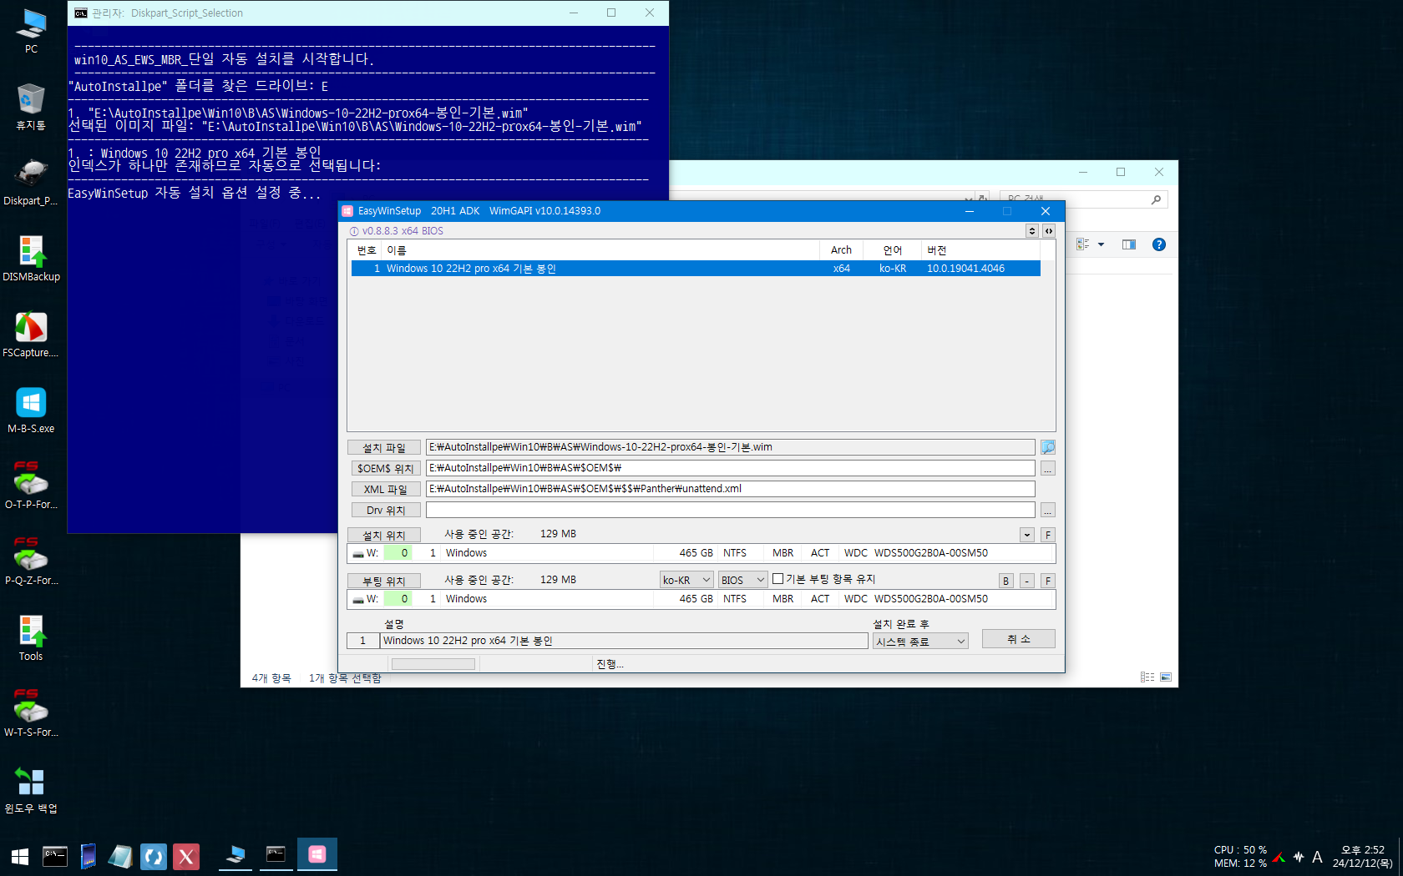Select the Tools desktop icon
1403x876 pixels.
tap(31, 638)
